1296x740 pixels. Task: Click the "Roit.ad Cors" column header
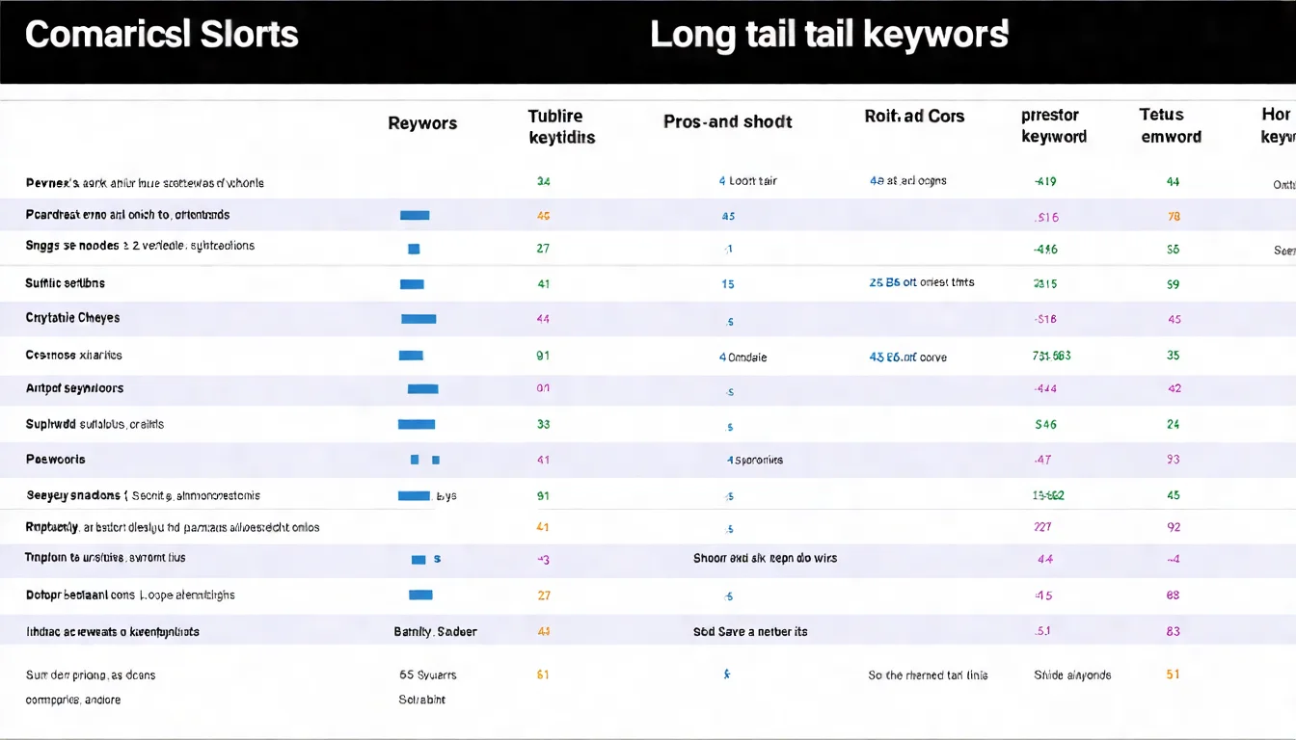click(x=914, y=117)
